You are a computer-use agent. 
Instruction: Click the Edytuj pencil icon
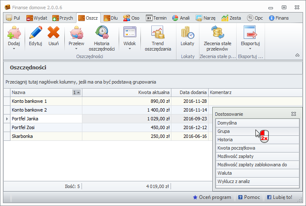pyautogui.click(x=36, y=33)
